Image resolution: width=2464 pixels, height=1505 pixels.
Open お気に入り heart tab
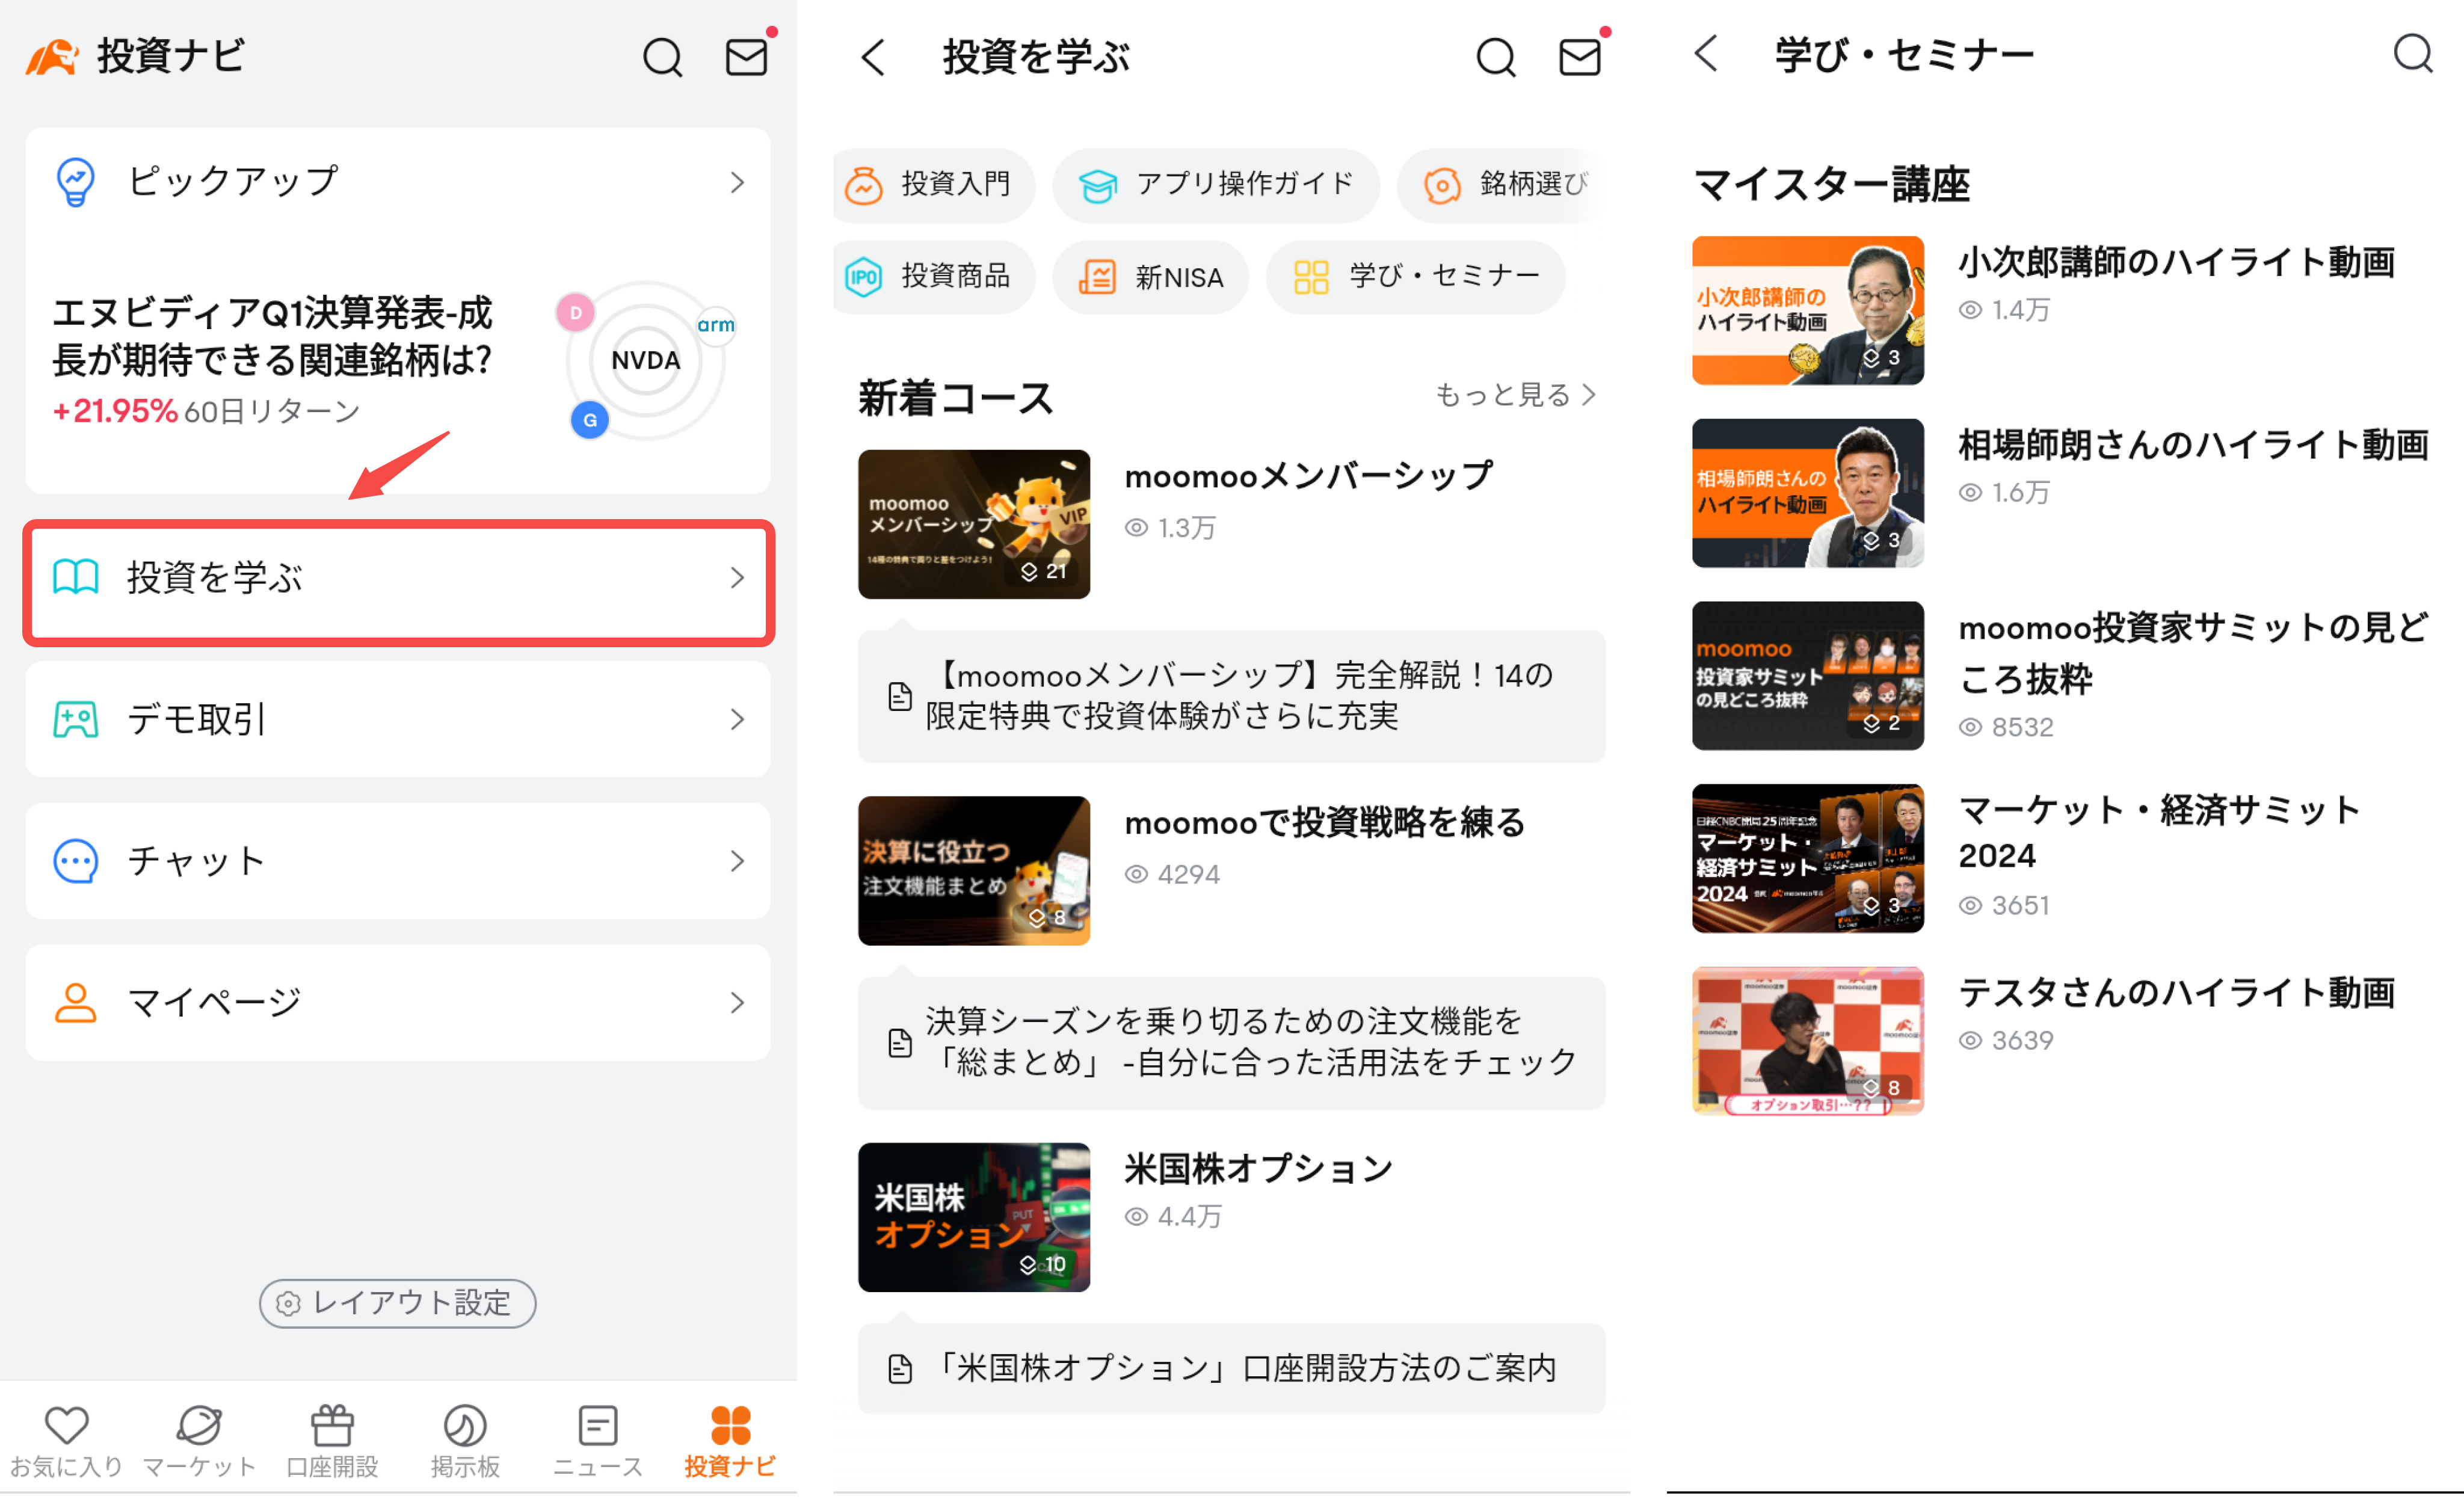coord(66,1442)
